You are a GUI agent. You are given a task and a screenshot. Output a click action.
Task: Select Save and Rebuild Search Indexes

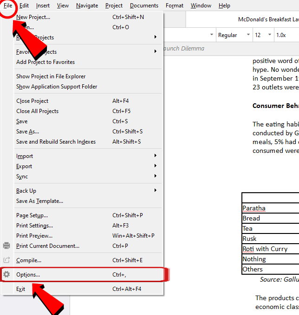coord(88,142)
